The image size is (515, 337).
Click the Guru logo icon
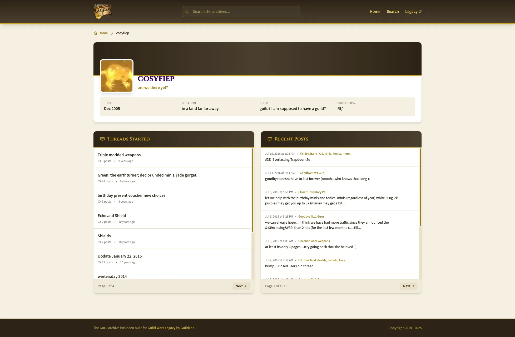103,12
